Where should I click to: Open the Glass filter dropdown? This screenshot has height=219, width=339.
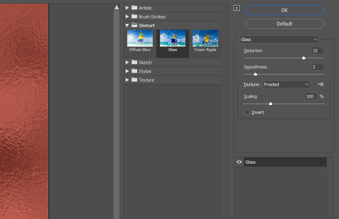click(x=279, y=39)
